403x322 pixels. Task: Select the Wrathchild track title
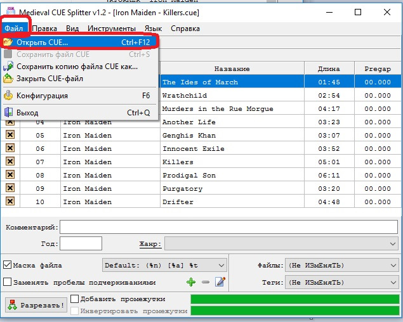185,96
